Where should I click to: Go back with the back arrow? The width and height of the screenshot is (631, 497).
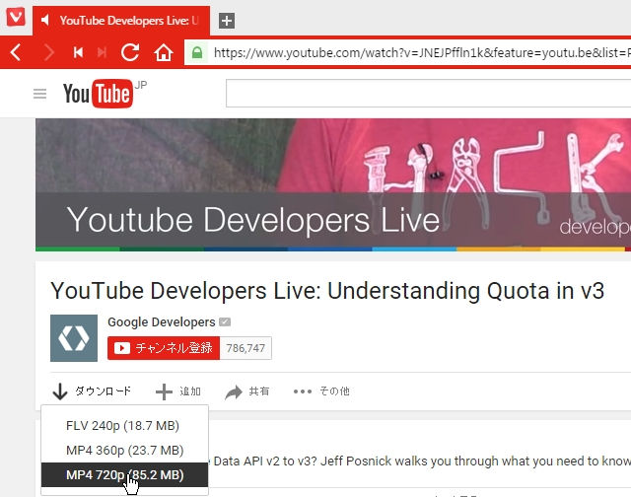click(x=16, y=52)
